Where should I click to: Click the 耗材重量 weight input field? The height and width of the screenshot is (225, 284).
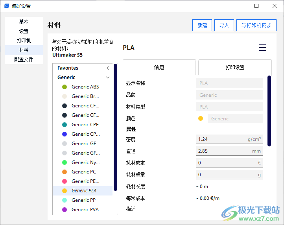[229, 175]
